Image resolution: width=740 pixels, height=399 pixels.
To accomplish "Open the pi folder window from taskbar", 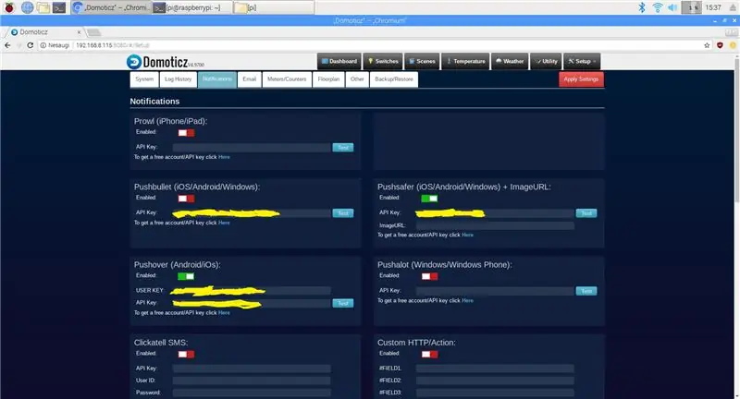I will pos(274,7).
